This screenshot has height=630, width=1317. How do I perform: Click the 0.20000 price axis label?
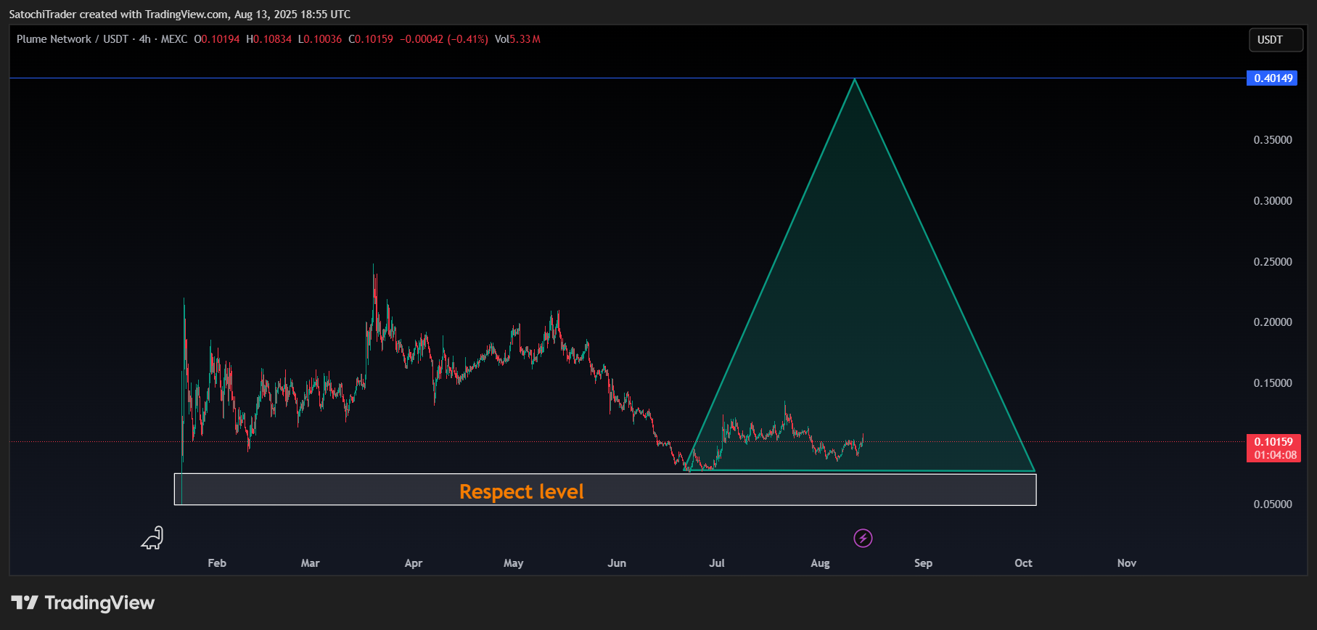[x=1273, y=322]
